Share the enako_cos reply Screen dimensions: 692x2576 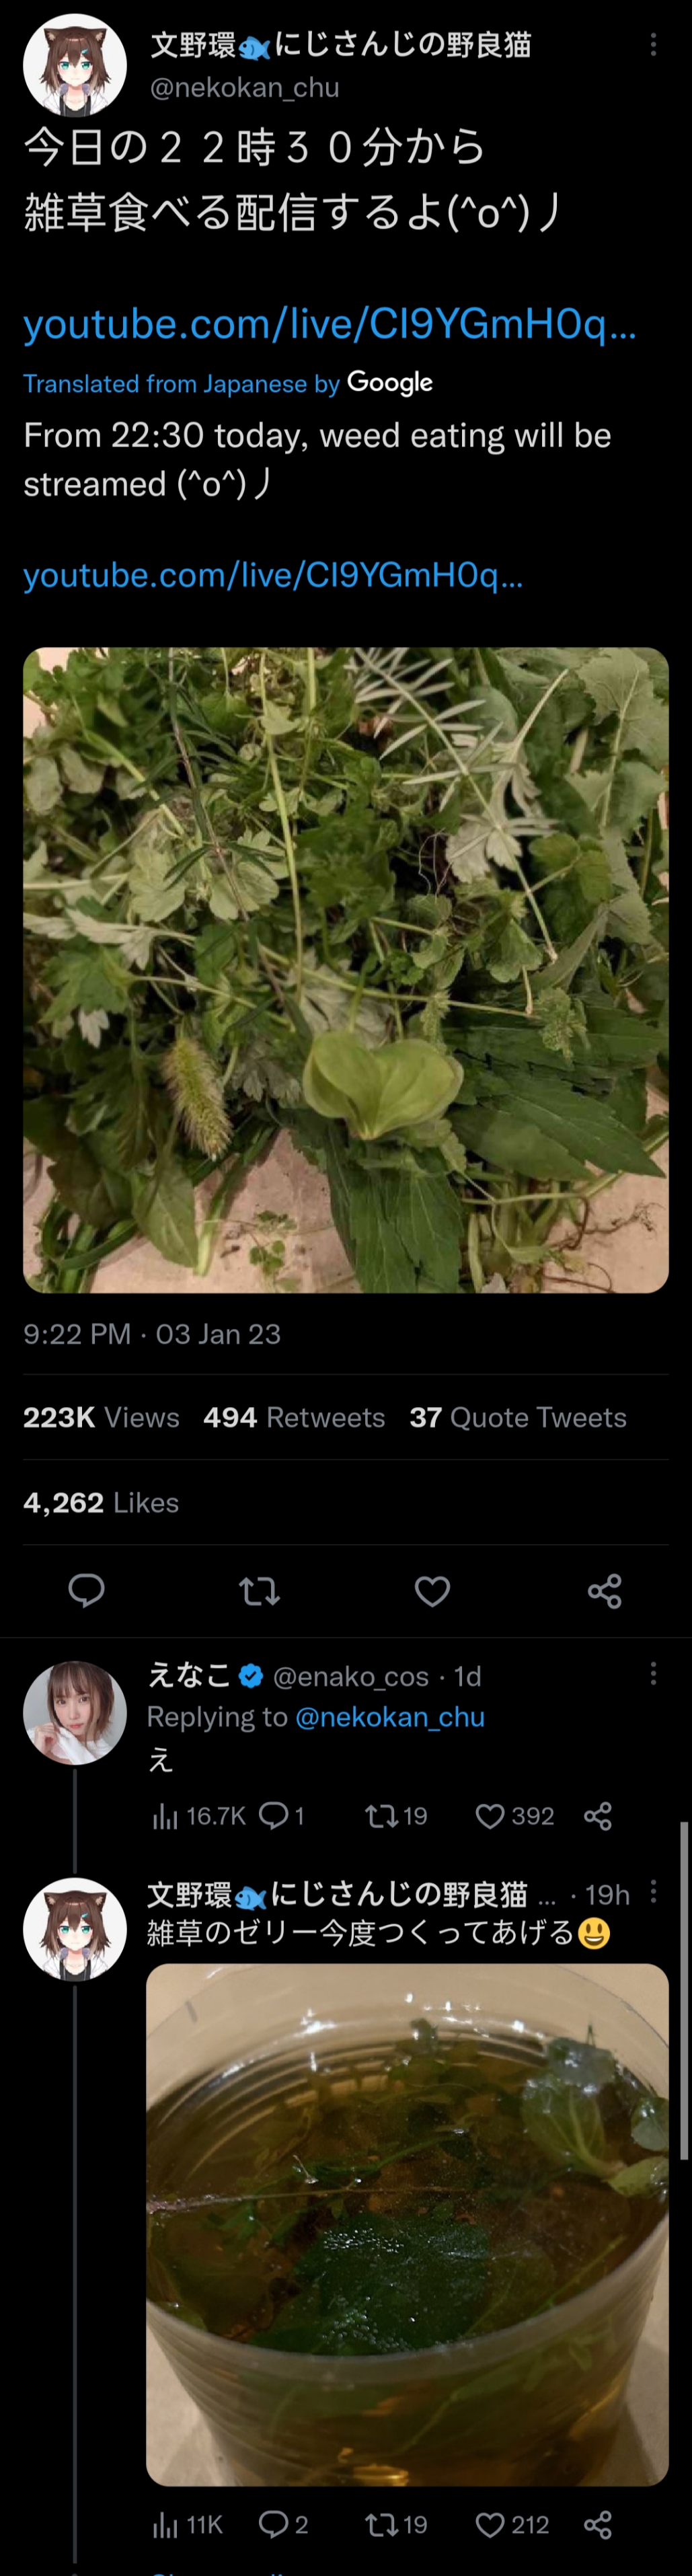[x=598, y=1816]
